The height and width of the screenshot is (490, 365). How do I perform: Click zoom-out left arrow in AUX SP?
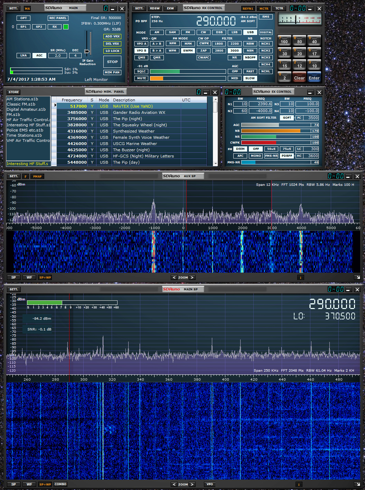coord(174,278)
